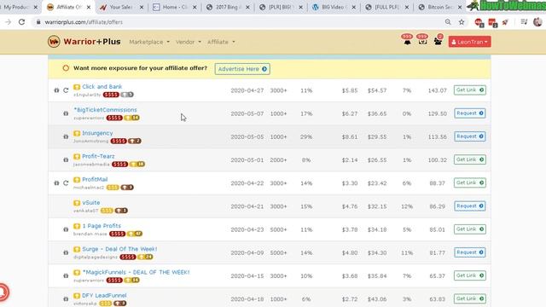546x307 pixels.
Task: Close the Affiliate Offers browser tab
Action: [x=89, y=7]
